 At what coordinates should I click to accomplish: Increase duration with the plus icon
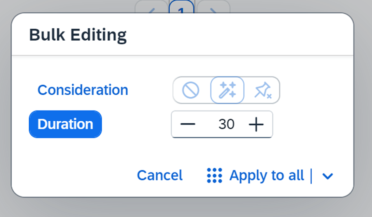click(256, 124)
